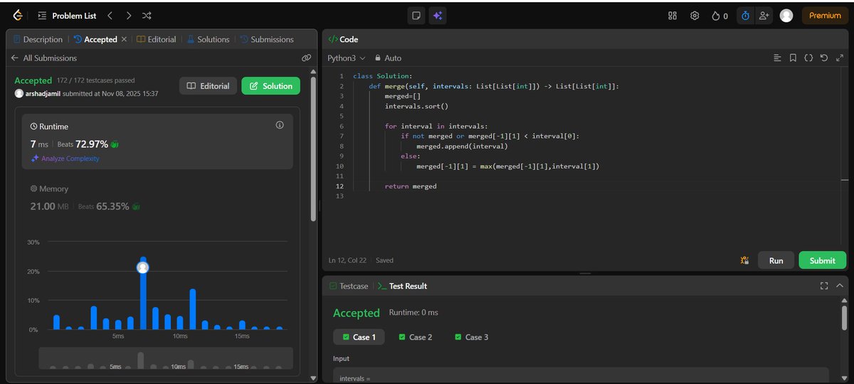Click the Submit button
Image resolution: width=854 pixels, height=384 pixels.
tap(822, 260)
